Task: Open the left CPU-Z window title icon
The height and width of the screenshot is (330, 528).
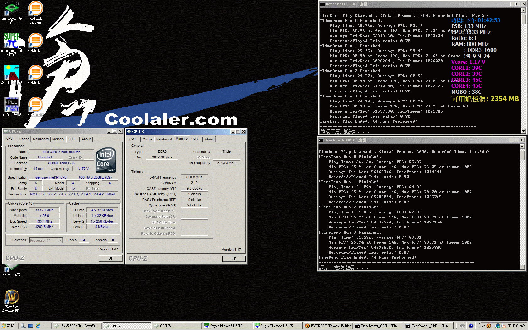Action: pyautogui.click(x=6, y=131)
